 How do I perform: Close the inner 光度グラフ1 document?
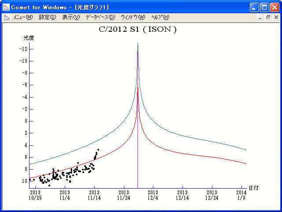[x=276, y=18]
